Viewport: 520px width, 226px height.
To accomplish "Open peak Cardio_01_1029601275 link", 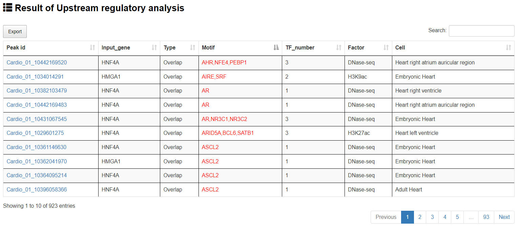I will [x=35, y=133].
